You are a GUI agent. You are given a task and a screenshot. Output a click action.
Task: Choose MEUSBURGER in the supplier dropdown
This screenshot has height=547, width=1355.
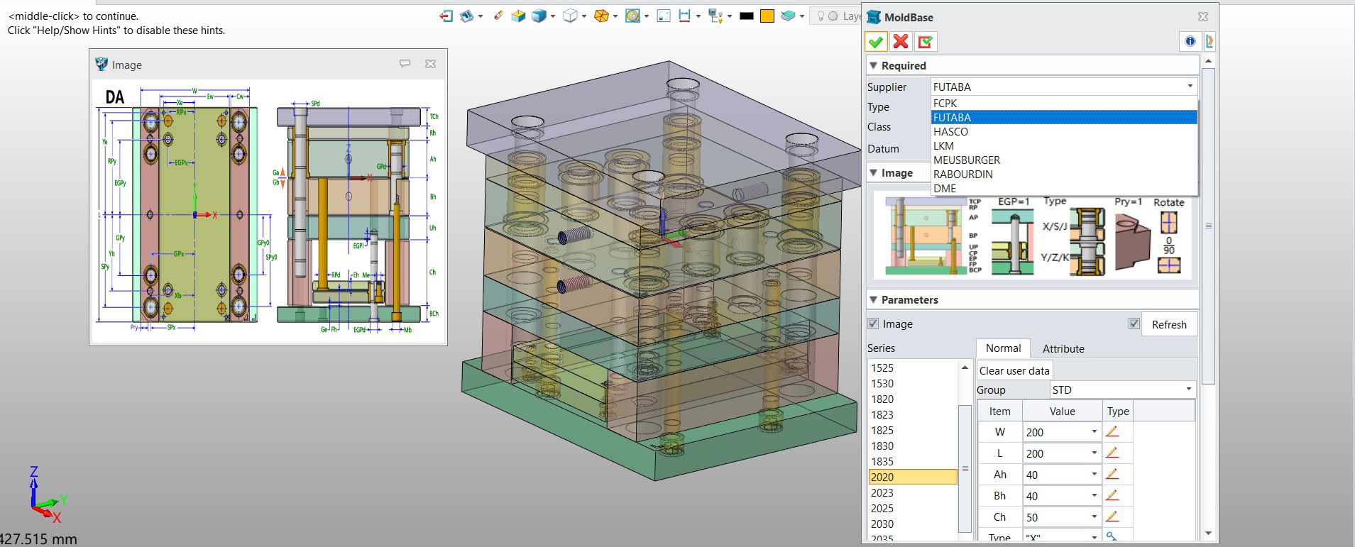click(x=966, y=160)
